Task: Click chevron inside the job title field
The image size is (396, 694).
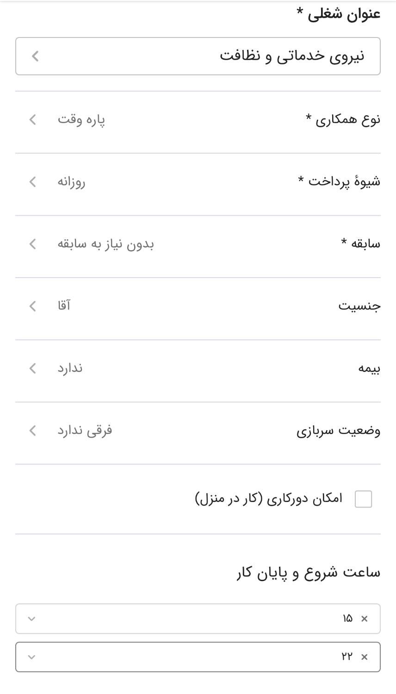Action: click(35, 56)
